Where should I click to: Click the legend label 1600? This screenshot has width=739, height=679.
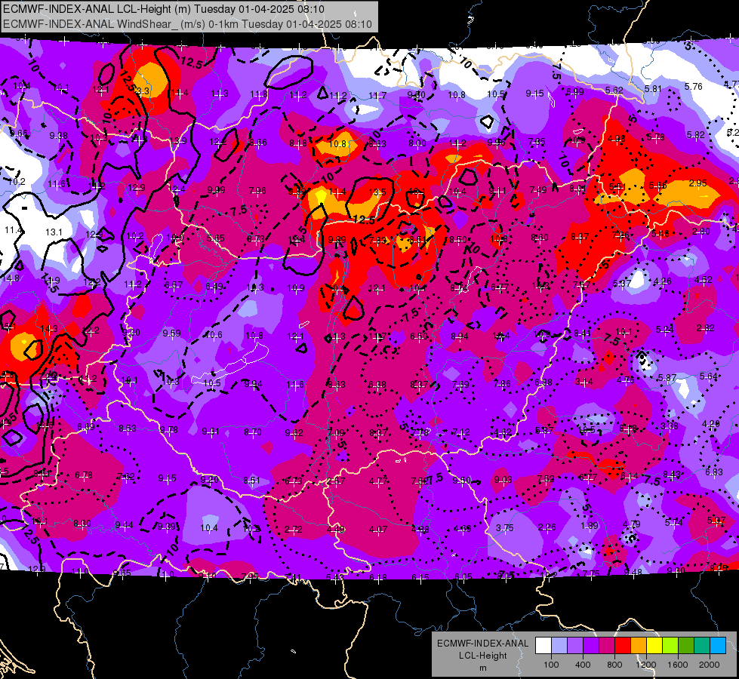(678, 665)
